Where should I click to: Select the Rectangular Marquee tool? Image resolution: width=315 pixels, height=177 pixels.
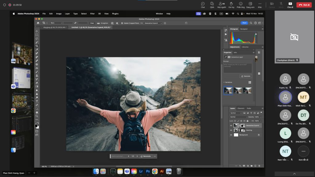pyautogui.click(x=37, y=35)
